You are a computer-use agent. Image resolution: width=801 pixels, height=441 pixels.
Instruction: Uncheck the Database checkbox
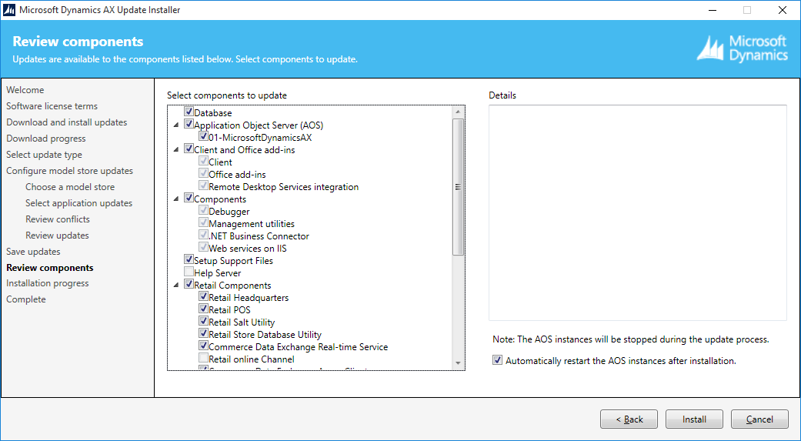189,112
